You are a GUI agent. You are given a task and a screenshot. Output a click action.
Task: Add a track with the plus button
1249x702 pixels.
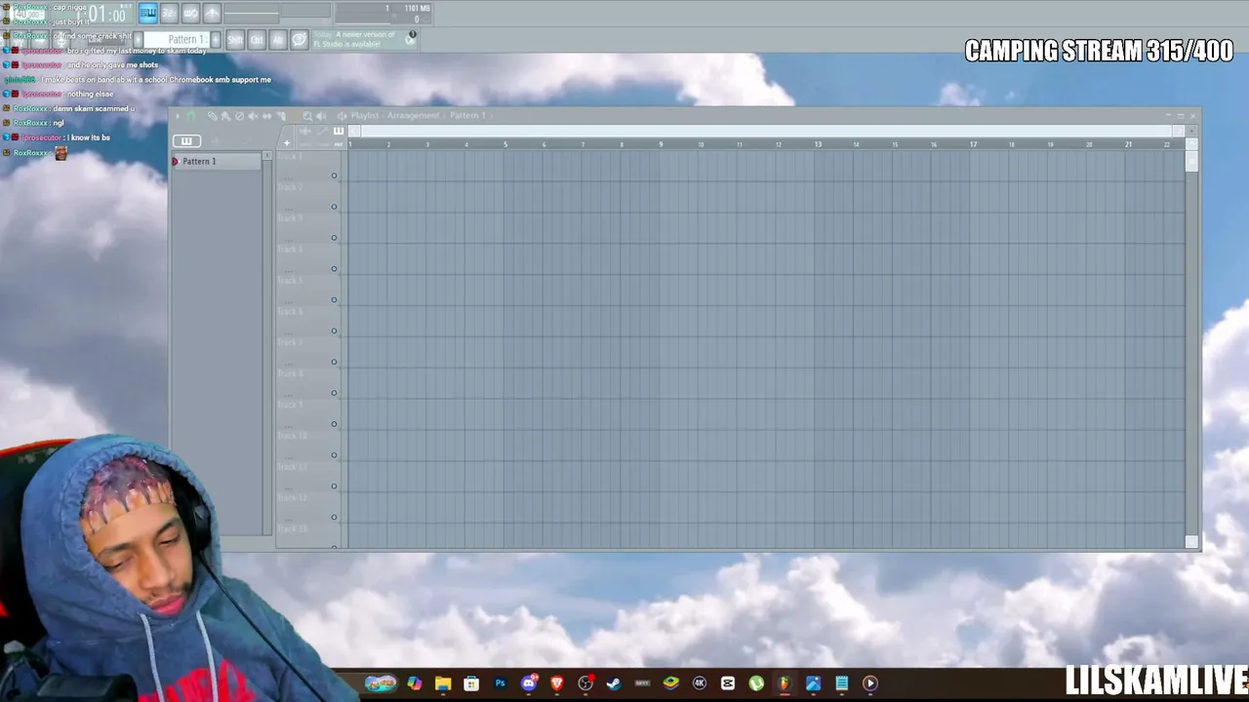(x=287, y=143)
